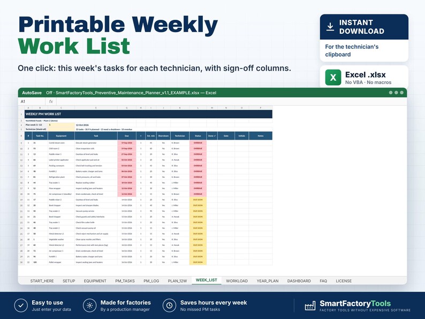
Task: Go to the PLAN_12W sheet tab
Action: click(177, 281)
